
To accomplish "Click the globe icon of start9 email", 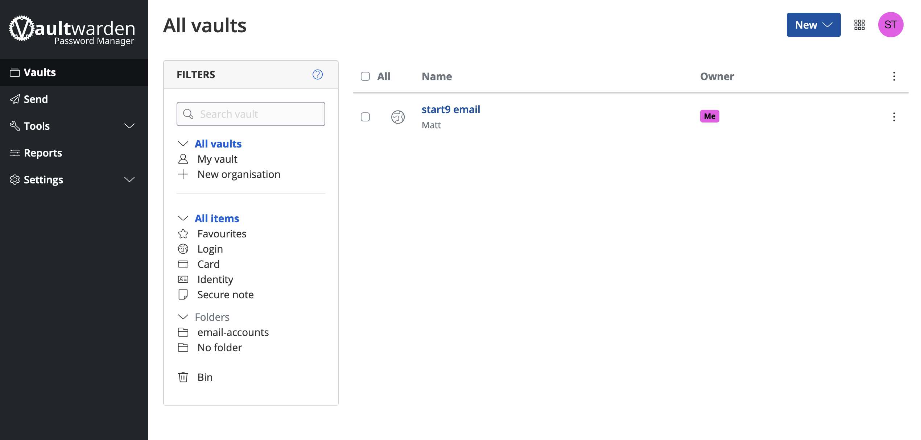I will (398, 117).
